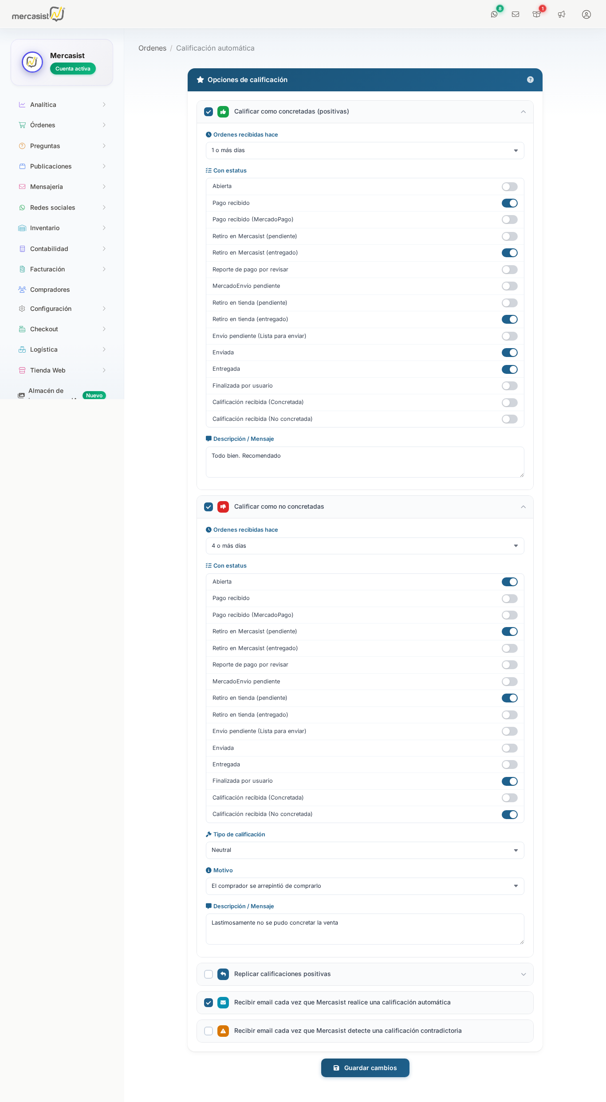Enable the Abierta toggle under positive ratings

point(509,187)
